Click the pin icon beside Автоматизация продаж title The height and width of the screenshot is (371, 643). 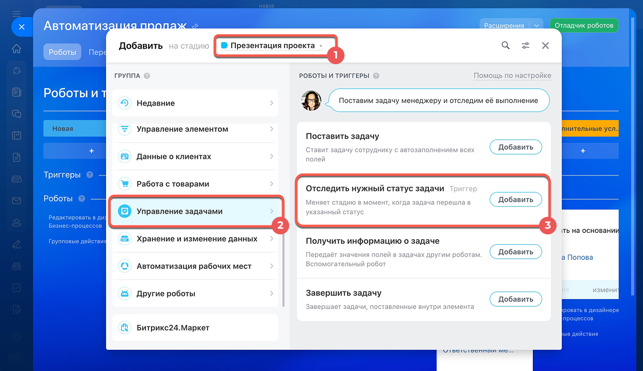pyautogui.click(x=195, y=25)
